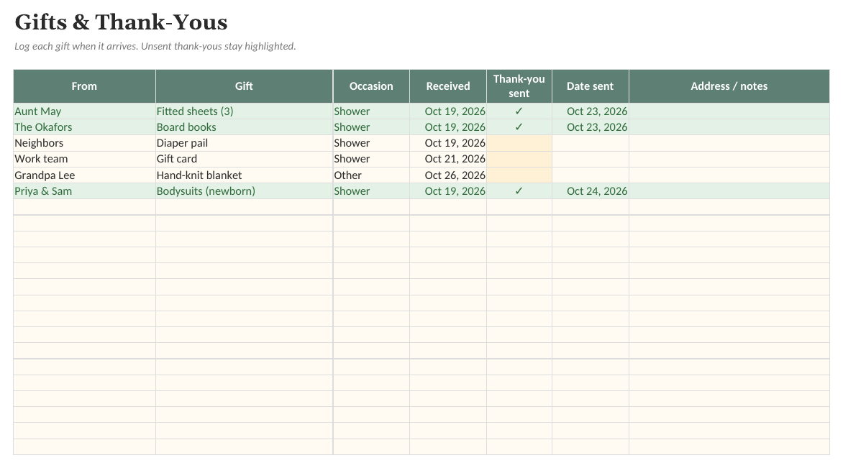843x468 pixels.
Task: Select the Received column header
Action: click(x=448, y=86)
